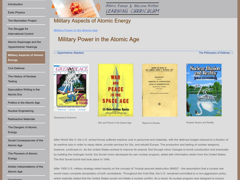This screenshot has height=180, width=240.
Task: Click the 'Report on Russia.' caption text
Action: (151, 123)
